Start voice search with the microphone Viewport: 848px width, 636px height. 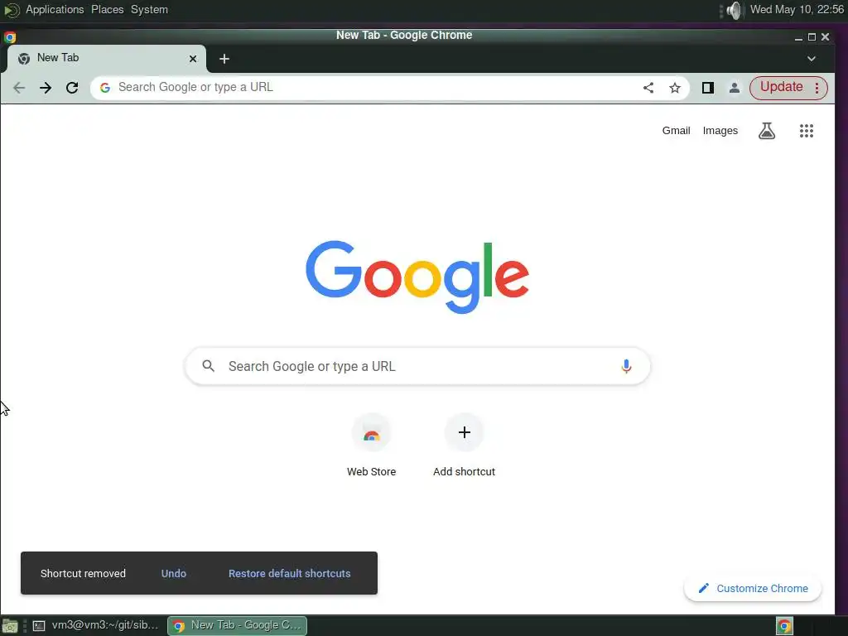(x=626, y=366)
